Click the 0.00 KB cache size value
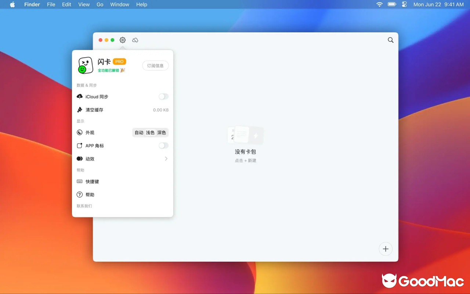This screenshot has height=294, width=470. pyautogui.click(x=161, y=110)
